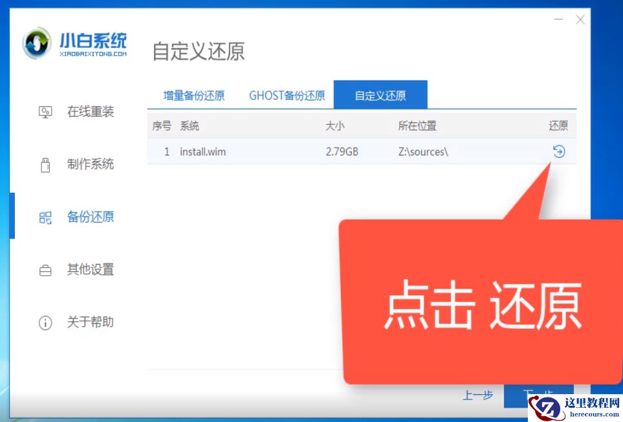The height and width of the screenshot is (422, 623).
Task: Open 备份还原 via its grid icon
Action: 45,219
